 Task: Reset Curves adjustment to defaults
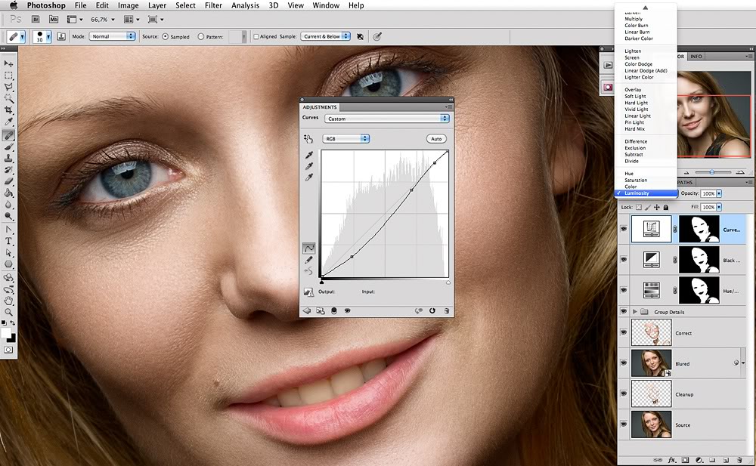pos(432,311)
